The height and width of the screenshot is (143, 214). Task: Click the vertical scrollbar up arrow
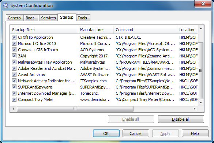201,29
